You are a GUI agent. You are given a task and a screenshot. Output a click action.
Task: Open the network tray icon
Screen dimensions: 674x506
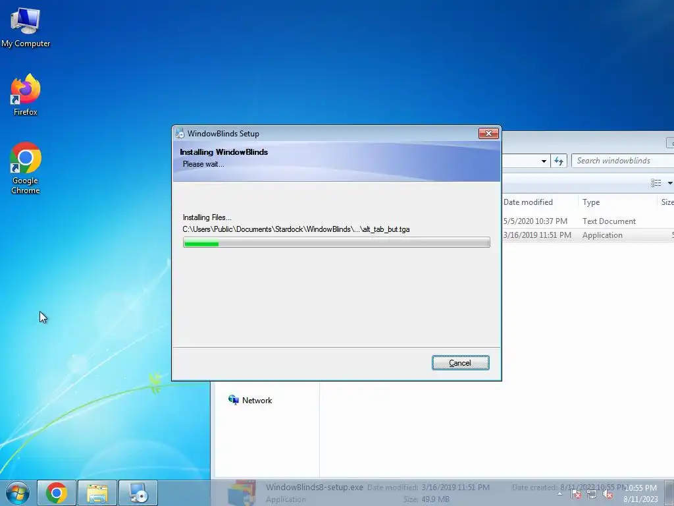(592, 494)
